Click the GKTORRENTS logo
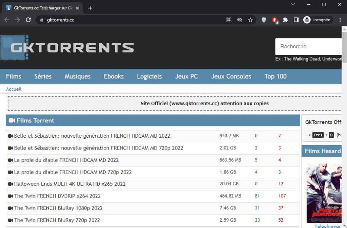Image resolution: width=347 pixels, height=228 pixels. click(67, 48)
